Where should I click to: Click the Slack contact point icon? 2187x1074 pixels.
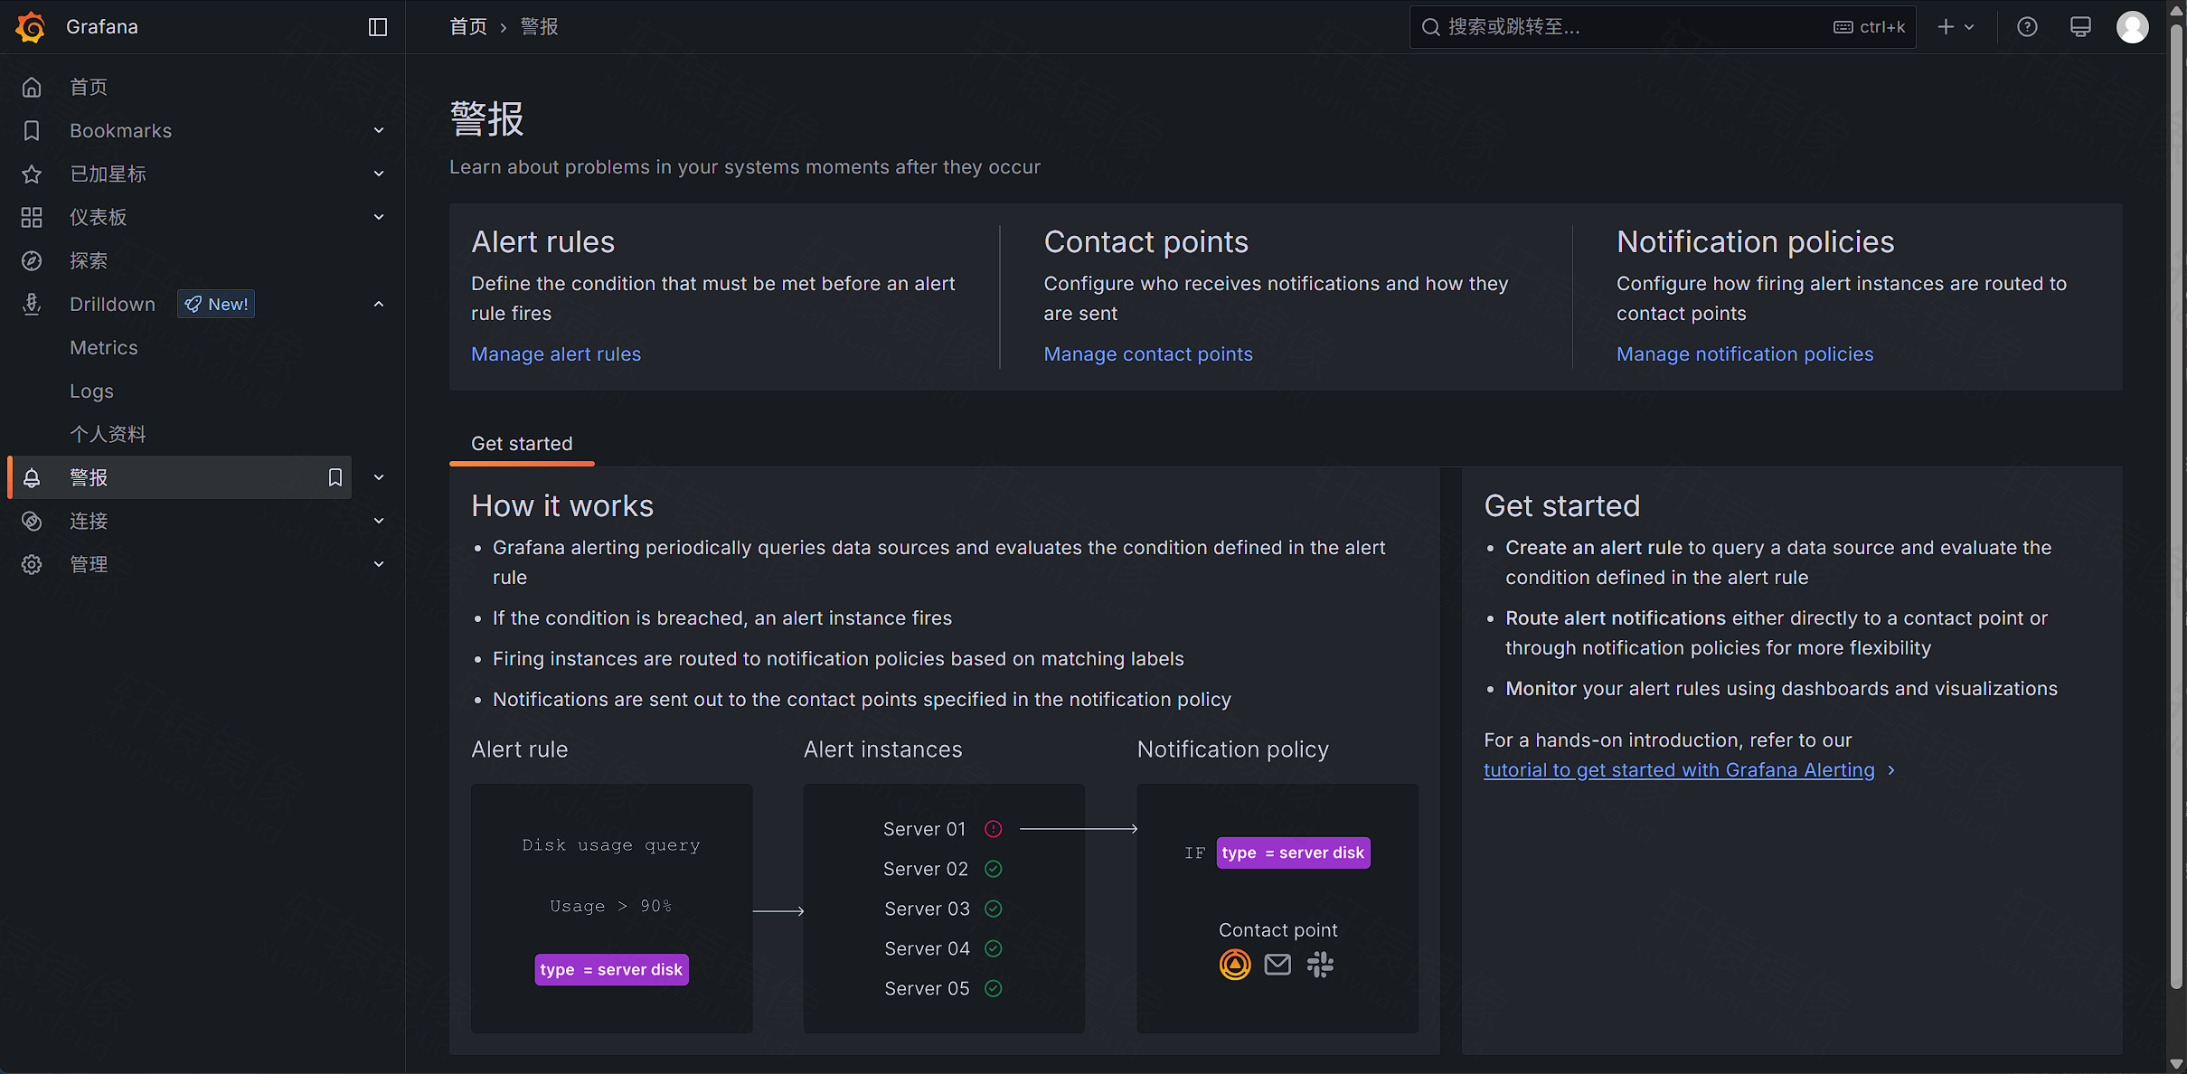1320,965
